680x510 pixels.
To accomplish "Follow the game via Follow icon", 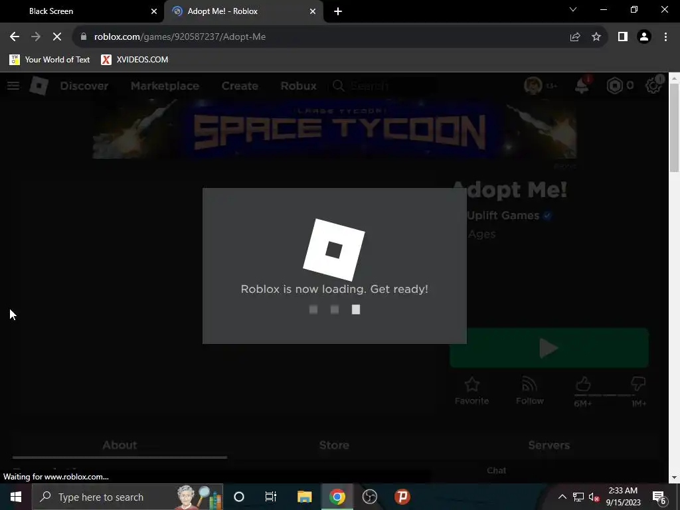I will click(529, 390).
